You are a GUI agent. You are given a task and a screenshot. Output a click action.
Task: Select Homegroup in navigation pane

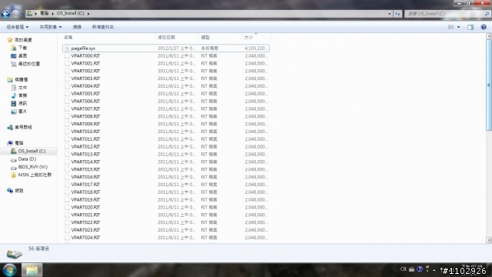[20, 127]
